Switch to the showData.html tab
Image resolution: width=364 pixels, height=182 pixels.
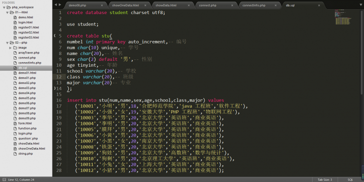[x=166, y=5]
